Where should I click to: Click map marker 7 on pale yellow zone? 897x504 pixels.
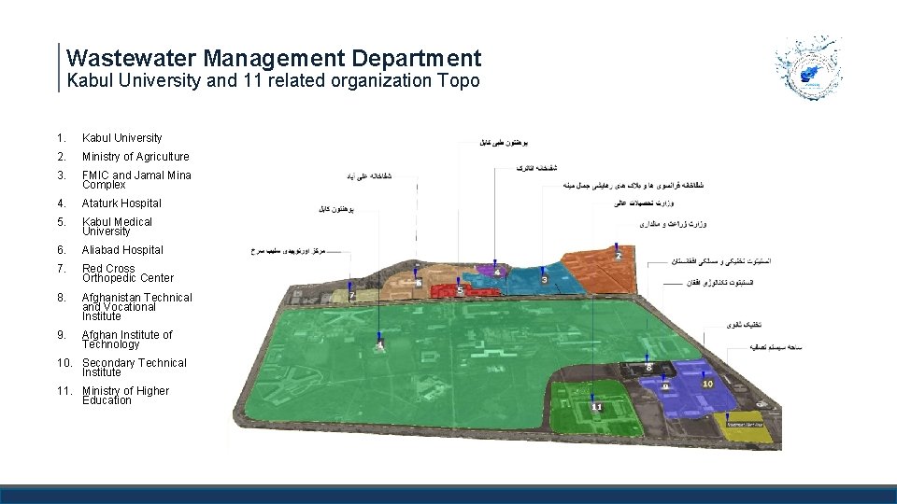click(x=352, y=296)
